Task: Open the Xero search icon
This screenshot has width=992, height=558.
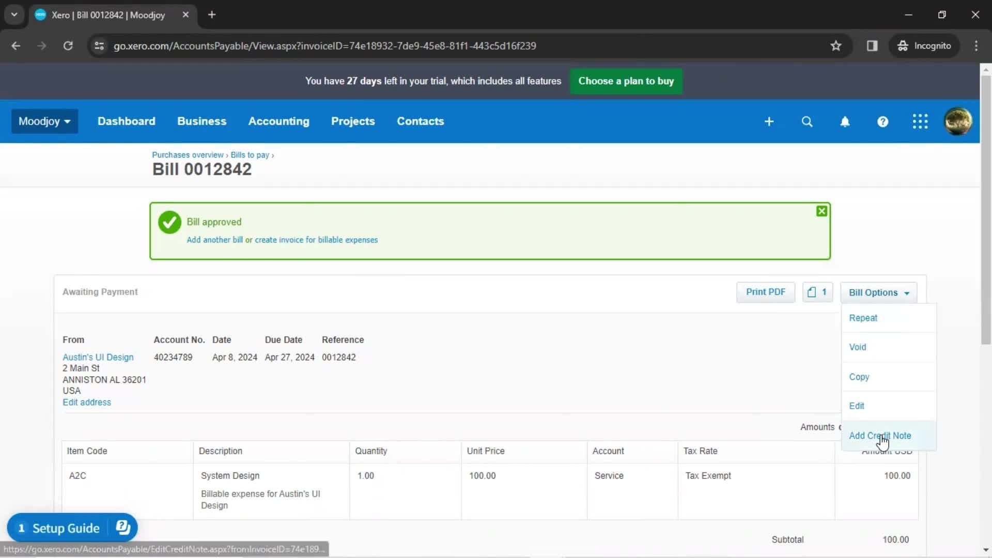Action: [807, 121]
